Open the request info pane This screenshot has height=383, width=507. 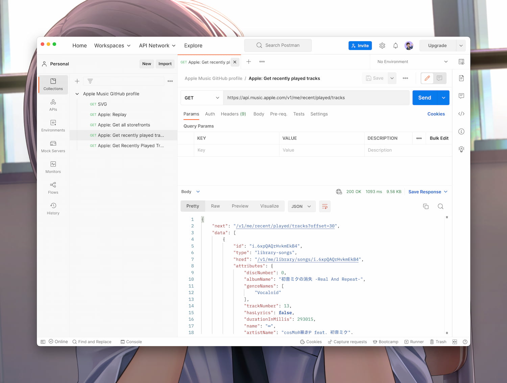(x=461, y=131)
